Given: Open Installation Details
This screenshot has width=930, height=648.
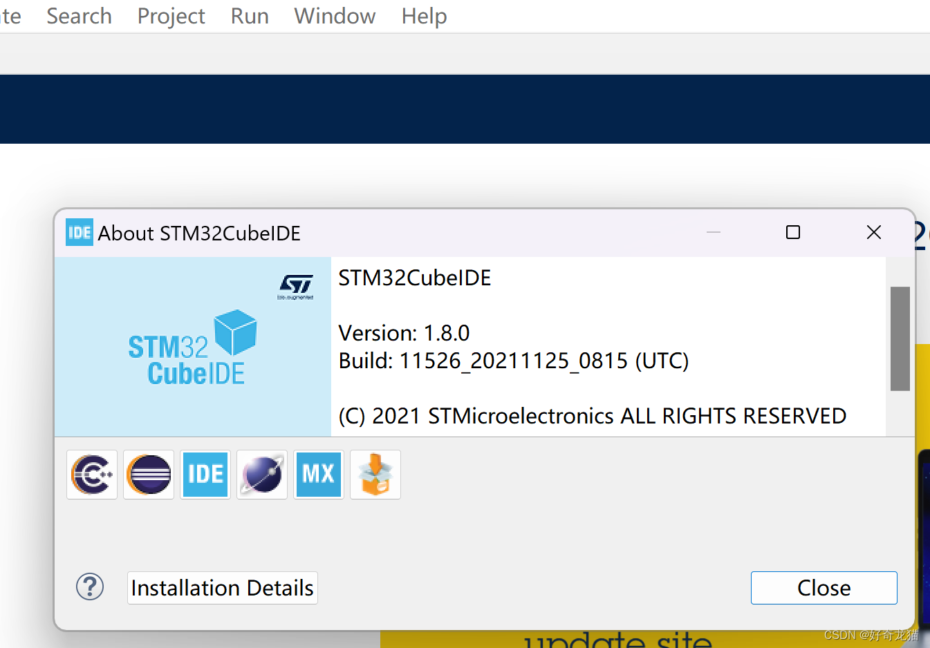Looking at the screenshot, I should [222, 587].
